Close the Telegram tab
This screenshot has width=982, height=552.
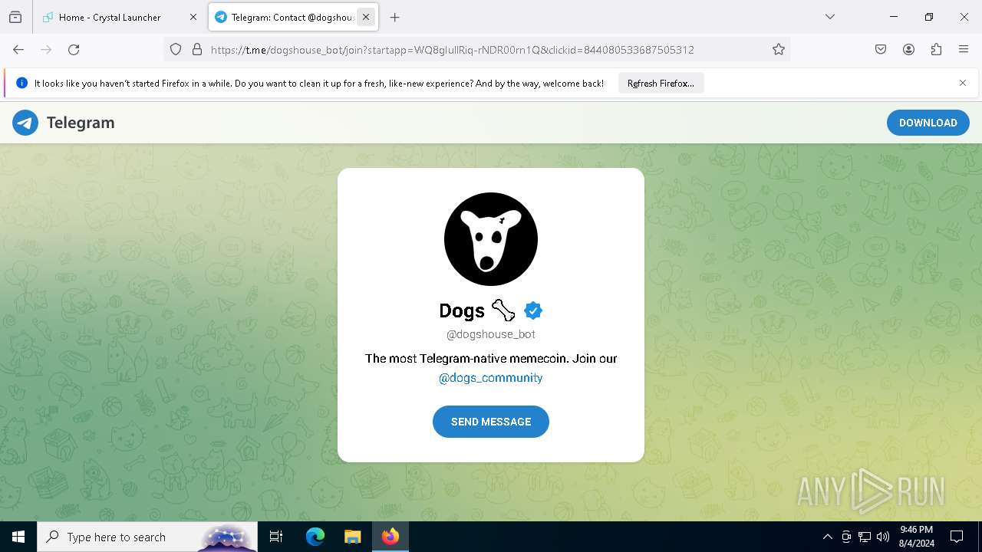(x=366, y=17)
